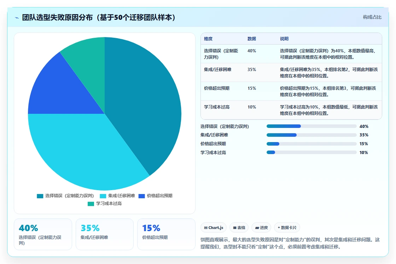Click 选择错误 label beside the progress bars
Image resolution: width=396 pixels, height=264 pixels.
[x=225, y=127]
